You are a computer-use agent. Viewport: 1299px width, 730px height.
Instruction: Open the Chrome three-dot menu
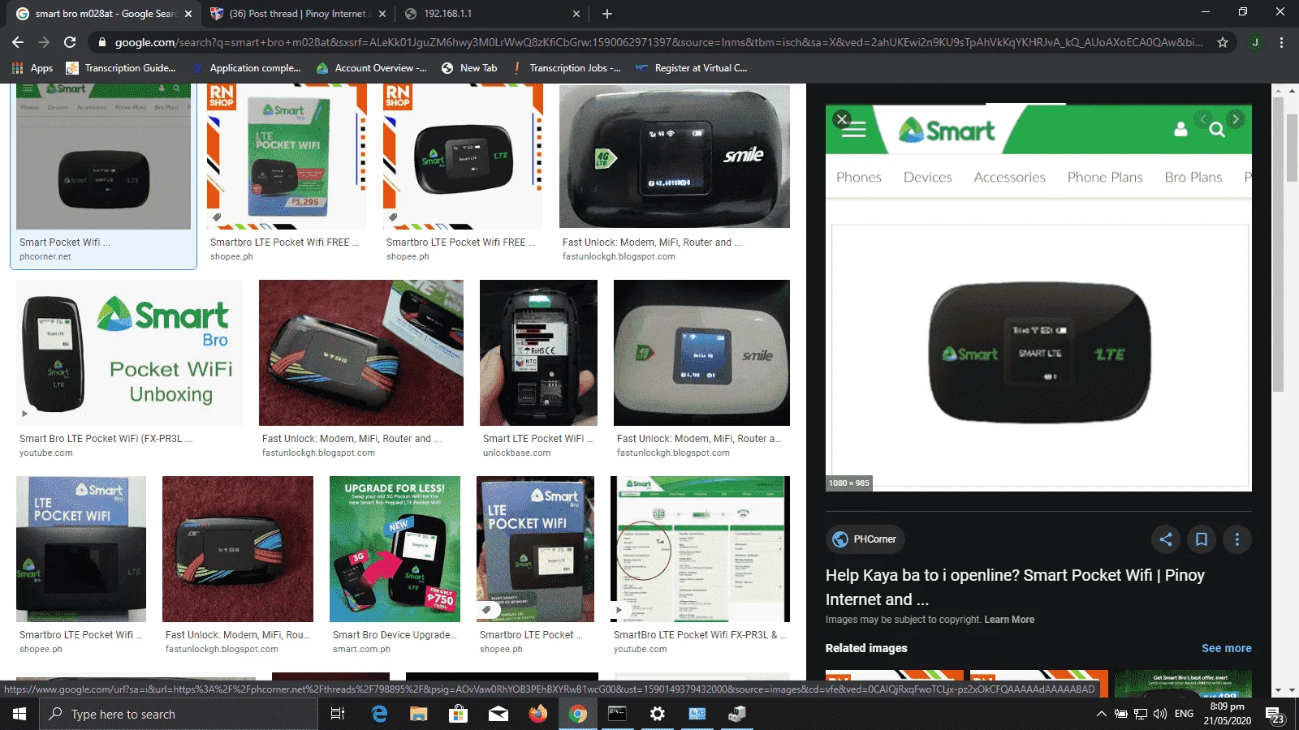pyautogui.click(x=1281, y=42)
